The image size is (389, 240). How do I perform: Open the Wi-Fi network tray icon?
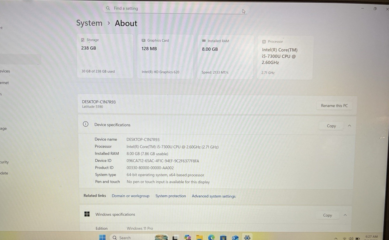click(x=345, y=239)
